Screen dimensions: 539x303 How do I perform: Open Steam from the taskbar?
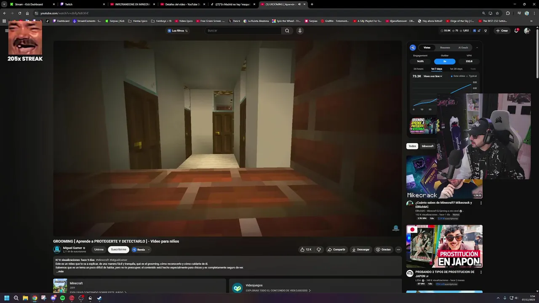99,298
